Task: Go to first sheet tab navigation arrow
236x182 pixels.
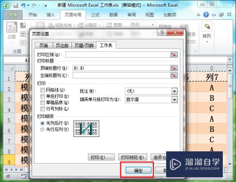Action: tap(6, 170)
